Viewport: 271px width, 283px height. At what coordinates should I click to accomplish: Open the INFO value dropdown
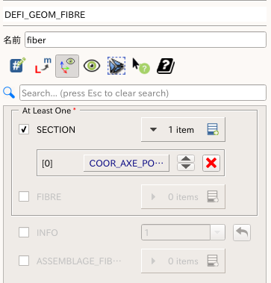tap(217, 232)
